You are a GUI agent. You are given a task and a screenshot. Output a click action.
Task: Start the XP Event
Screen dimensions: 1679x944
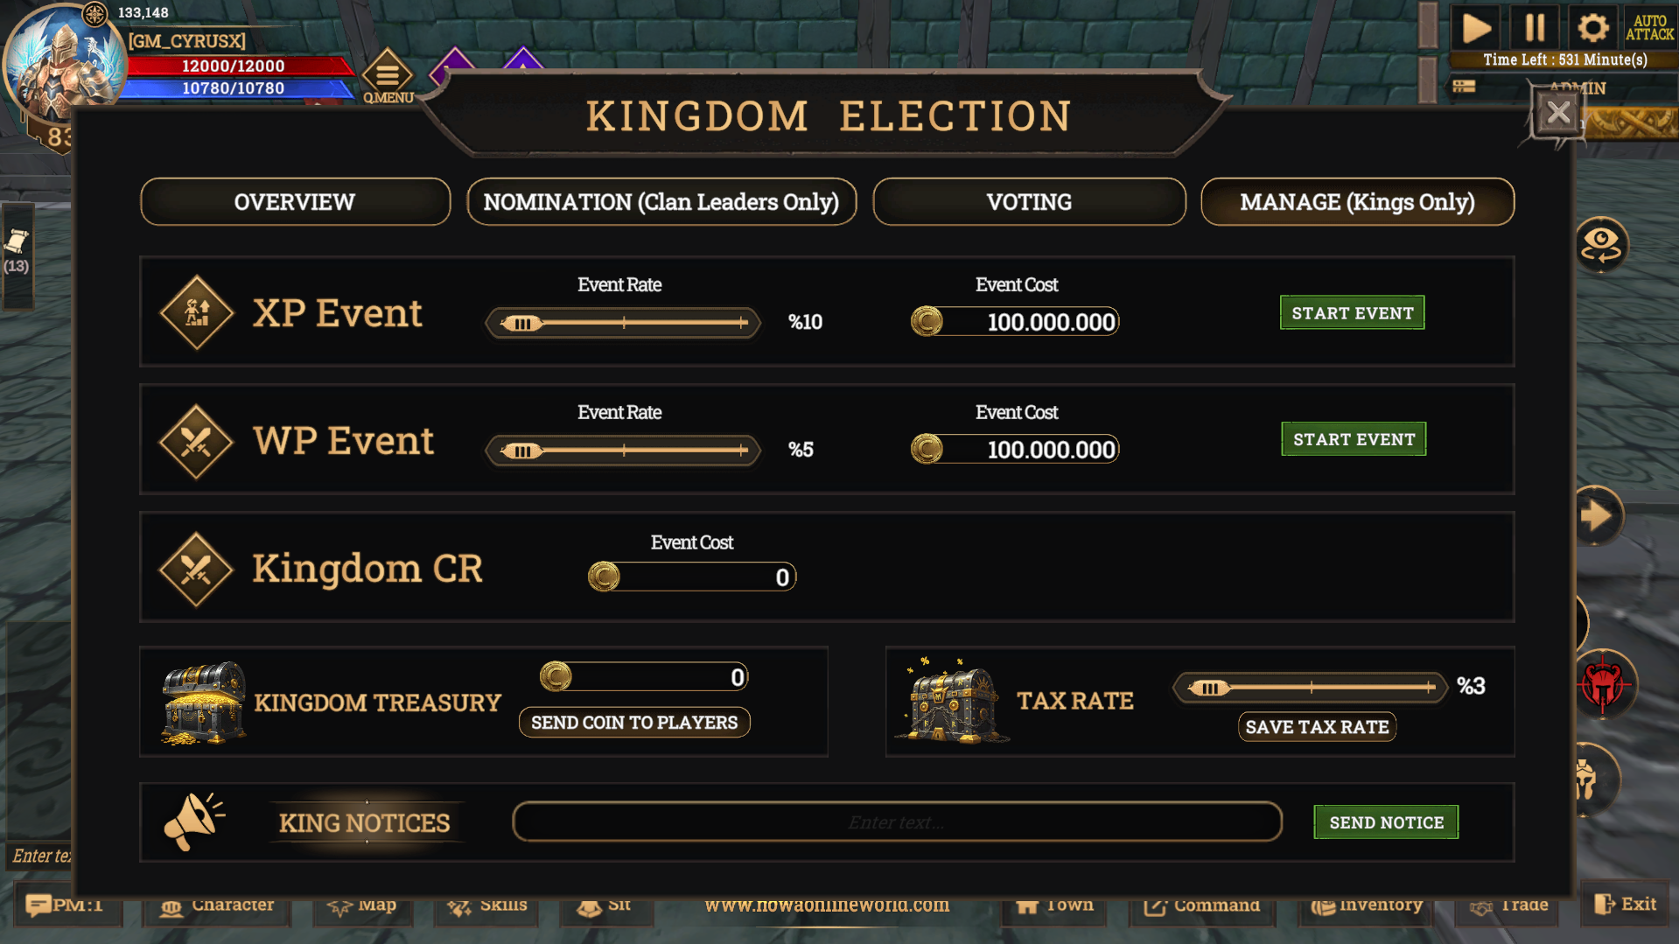[x=1352, y=313]
